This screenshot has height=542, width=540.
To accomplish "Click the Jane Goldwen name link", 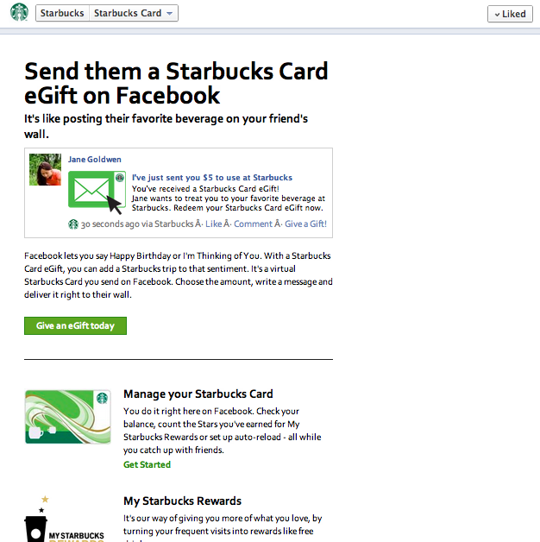I will 94,160.
